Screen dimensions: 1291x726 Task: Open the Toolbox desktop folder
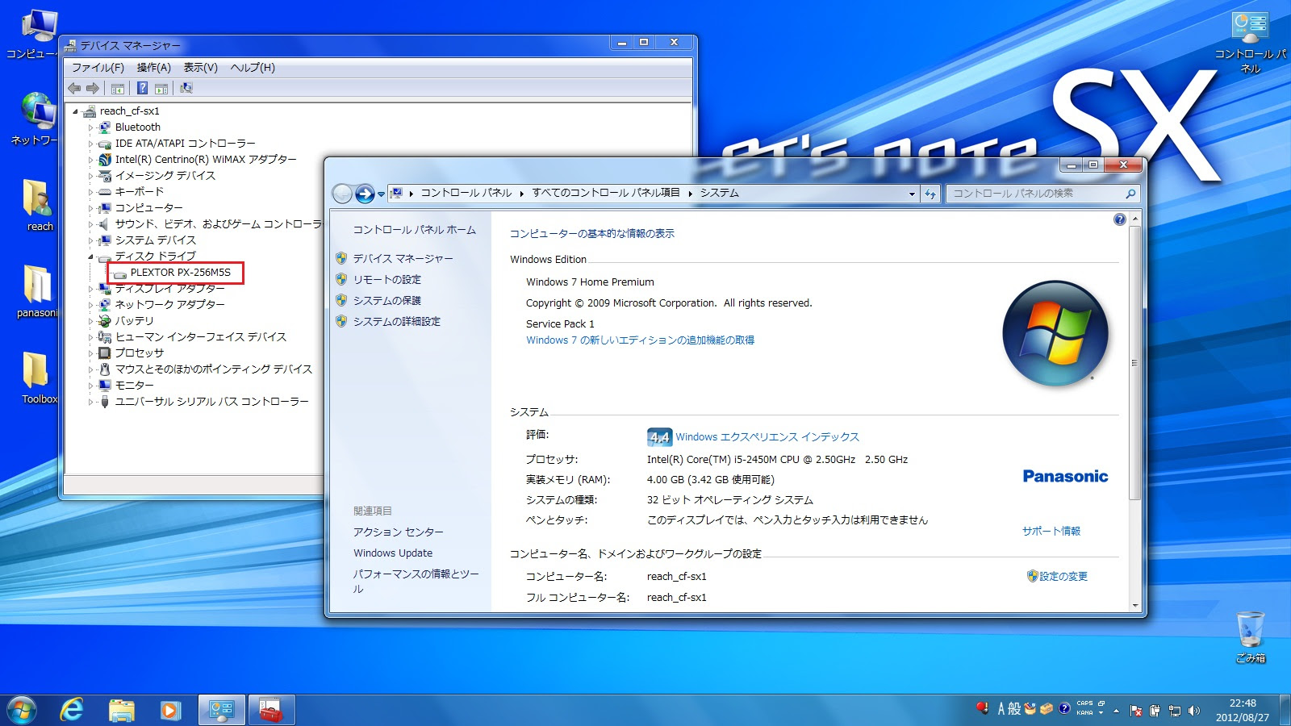(38, 378)
